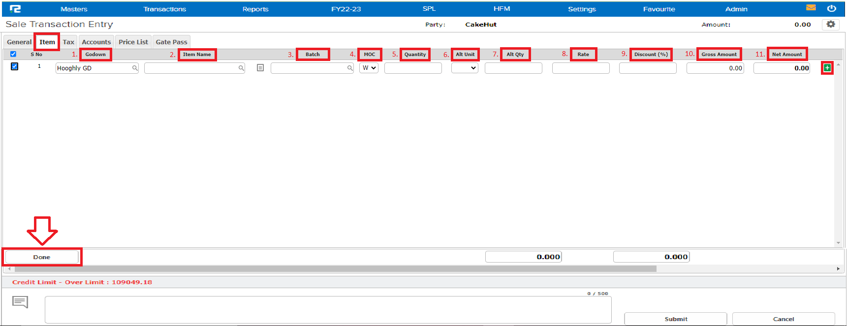Switch to the Price List tab
The image size is (847, 326).
tap(133, 42)
